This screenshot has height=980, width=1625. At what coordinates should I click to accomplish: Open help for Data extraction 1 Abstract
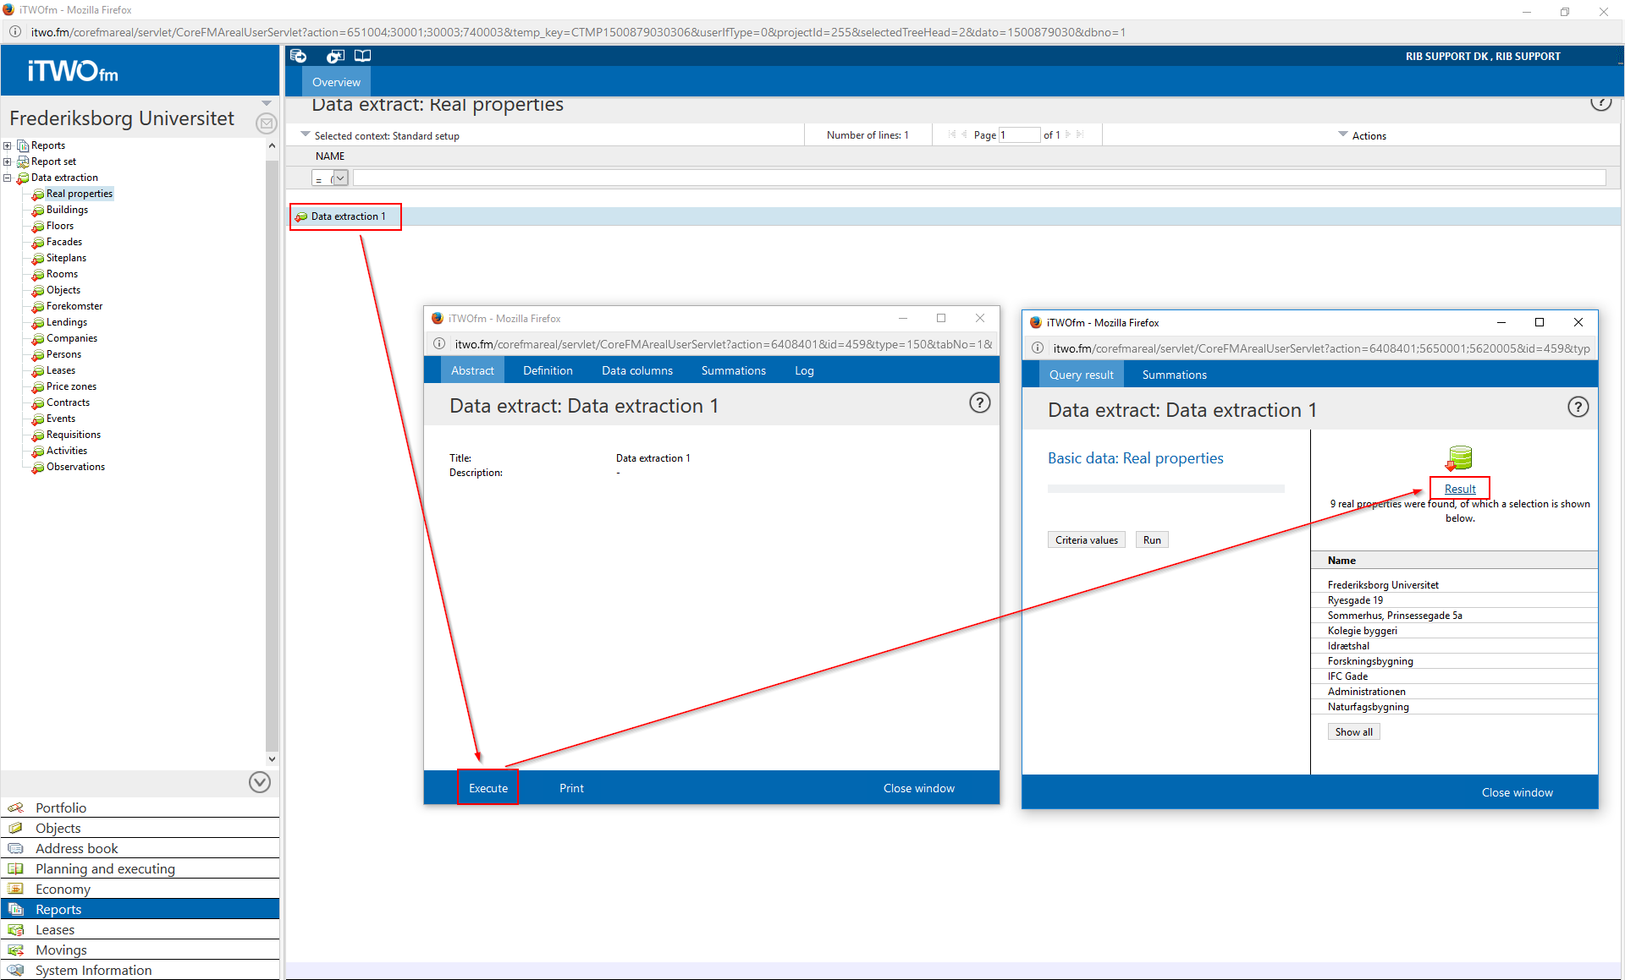tap(979, 403)
